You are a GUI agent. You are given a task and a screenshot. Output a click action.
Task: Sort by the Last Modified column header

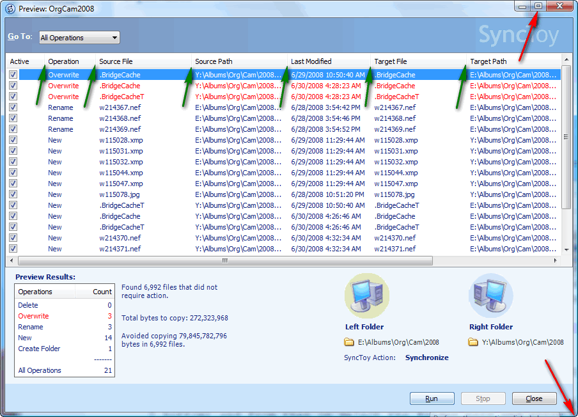329,61
